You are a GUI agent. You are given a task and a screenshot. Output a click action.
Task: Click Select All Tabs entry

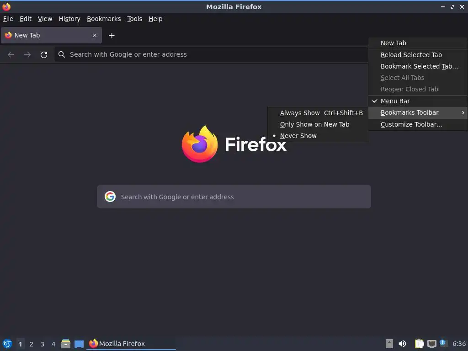point(418,78)
